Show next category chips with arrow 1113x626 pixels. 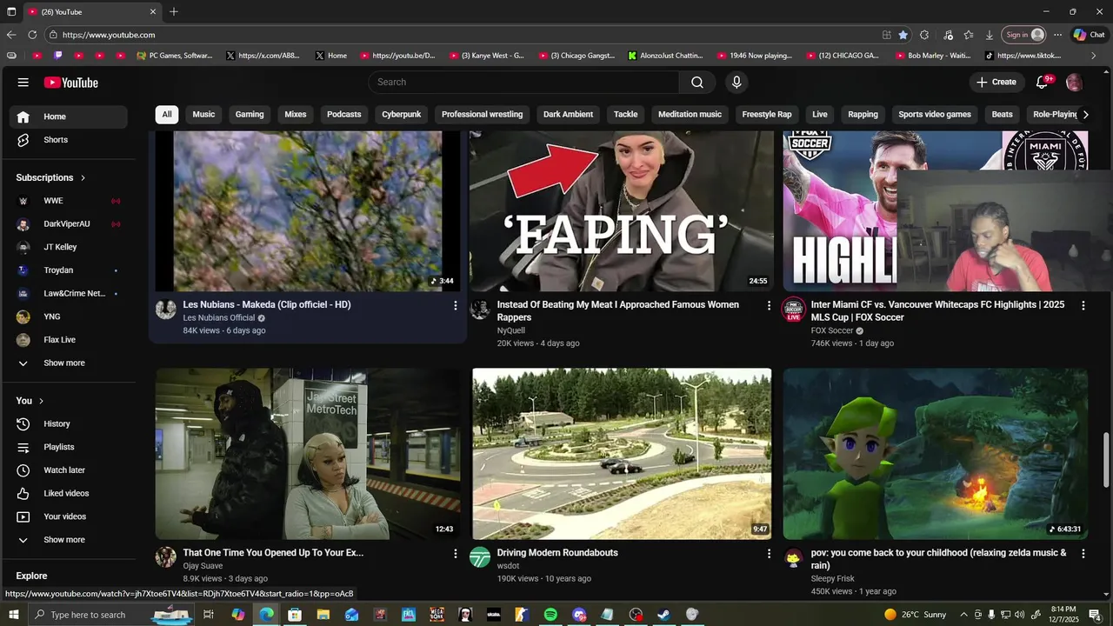pyautogui.click(x=1085, y=115)
